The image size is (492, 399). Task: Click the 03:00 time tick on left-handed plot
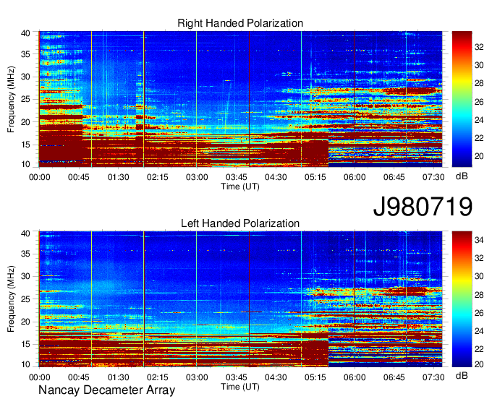tap(197, 377)
